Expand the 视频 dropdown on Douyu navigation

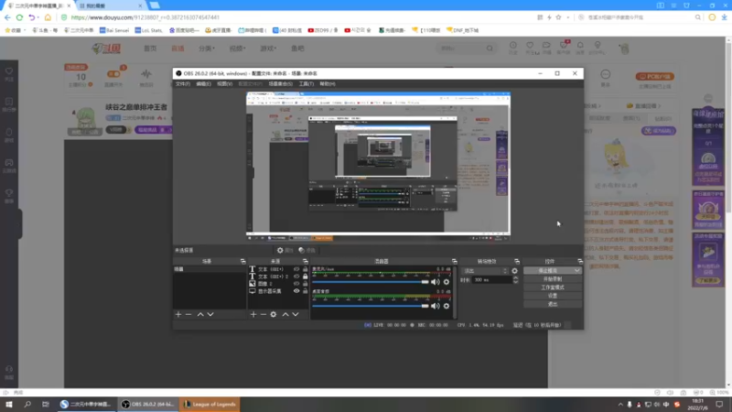pos(237,49)
